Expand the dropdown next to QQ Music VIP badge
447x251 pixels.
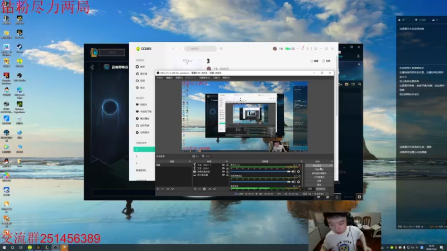(297, 49)
